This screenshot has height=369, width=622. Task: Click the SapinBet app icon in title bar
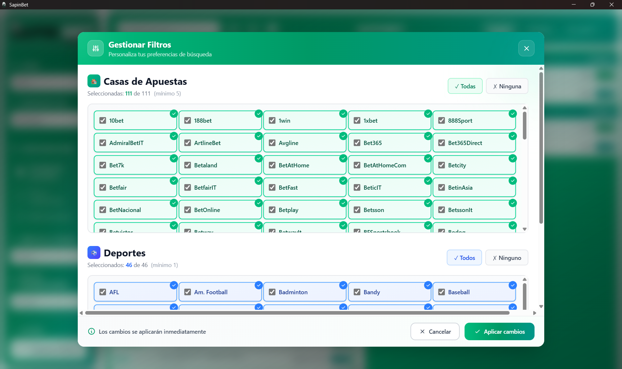4,5
